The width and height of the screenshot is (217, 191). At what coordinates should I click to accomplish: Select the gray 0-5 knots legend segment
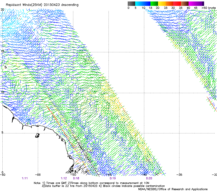pos(131,4)
